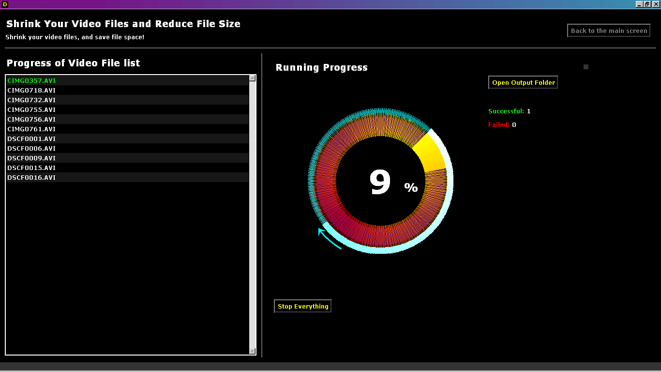661x372 pixels.
Task: Click the file list scrollbar down arrow
Action: tap(252, 351)
